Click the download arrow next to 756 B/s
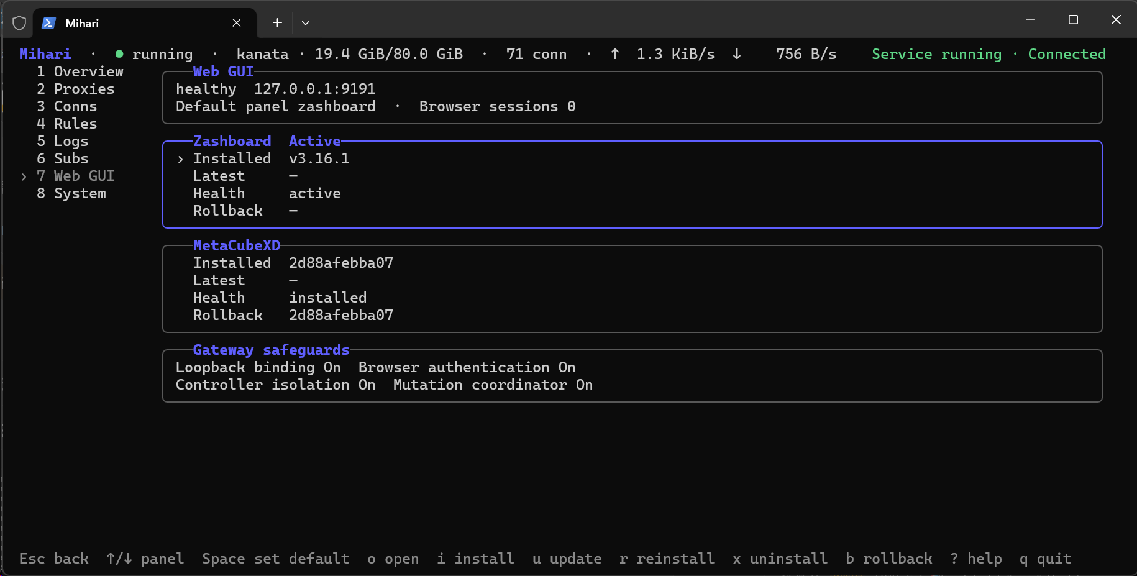The image size is (1137, 576). pyautogui.click(x=737, y=54)
